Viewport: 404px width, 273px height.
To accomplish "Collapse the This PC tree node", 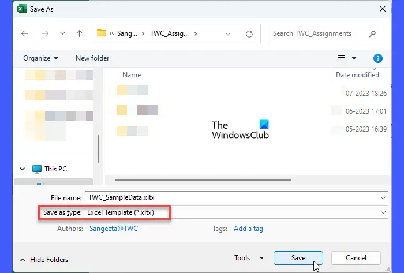I will pos(23,169).
